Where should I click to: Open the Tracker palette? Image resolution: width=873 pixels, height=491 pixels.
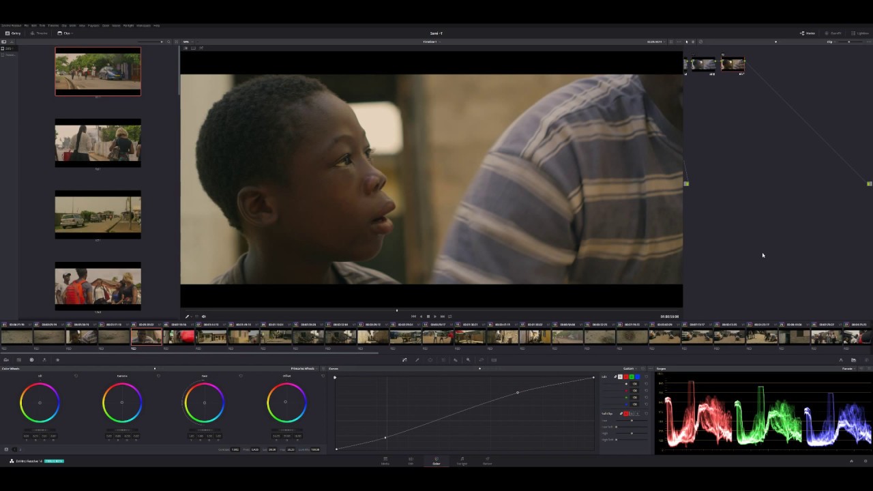[x=443, y=359]
